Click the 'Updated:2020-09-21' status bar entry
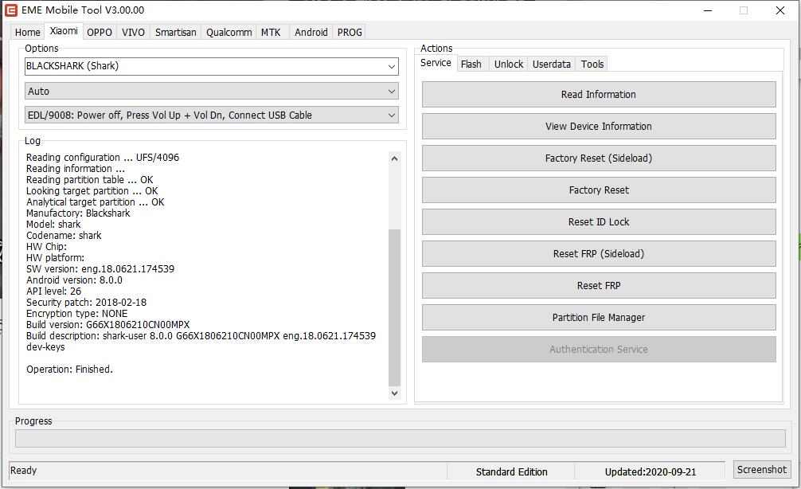 651,472
